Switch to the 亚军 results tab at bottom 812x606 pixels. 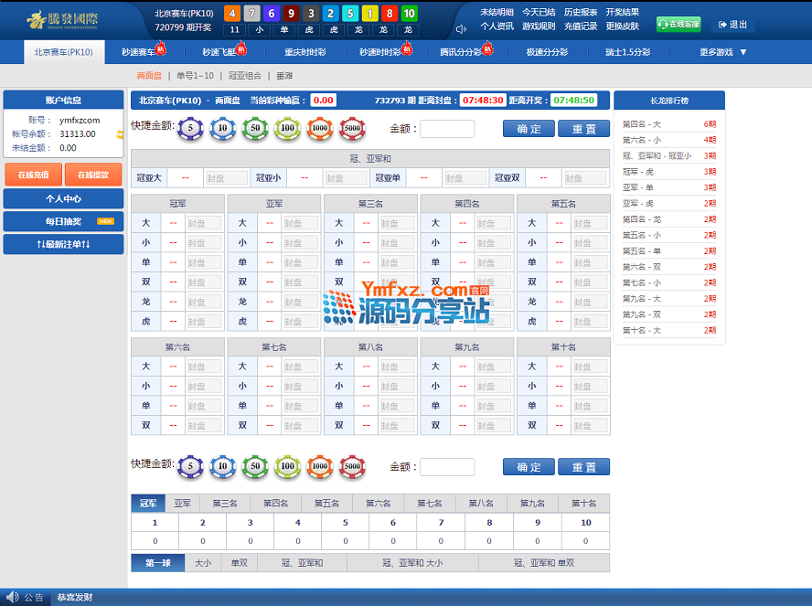[183, 503]
